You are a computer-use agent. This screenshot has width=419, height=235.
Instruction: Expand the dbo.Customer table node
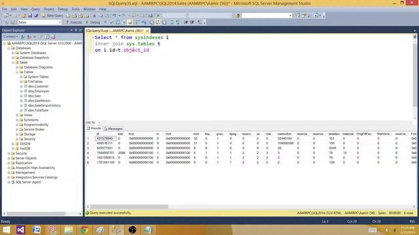pos(21,87)
